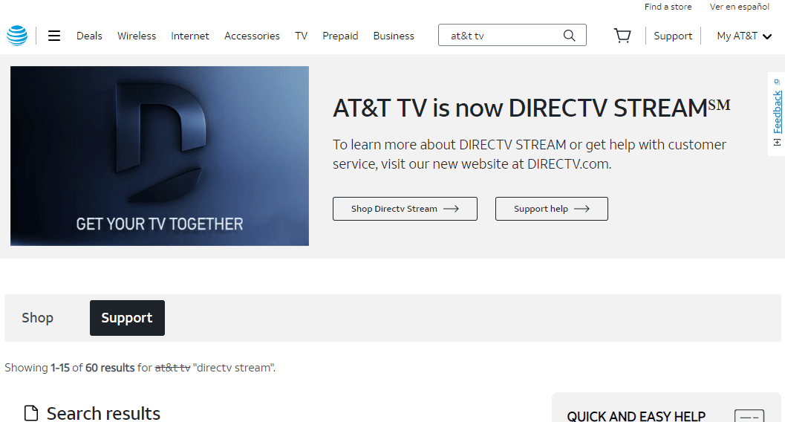The image size is (785, 422).
Task: Go to Support in the header
Action: [x=673, y=36]
